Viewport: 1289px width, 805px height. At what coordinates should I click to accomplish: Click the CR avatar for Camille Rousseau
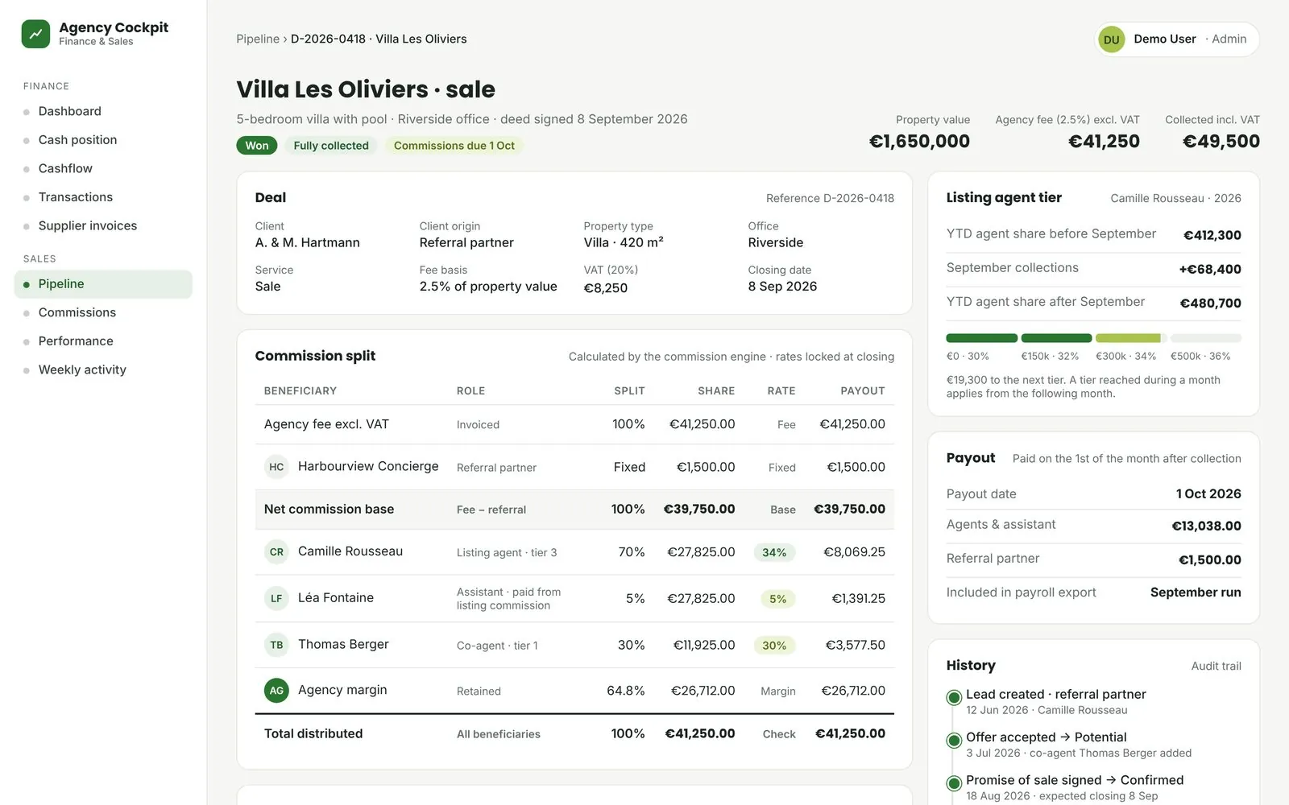(x=276, y=552)
